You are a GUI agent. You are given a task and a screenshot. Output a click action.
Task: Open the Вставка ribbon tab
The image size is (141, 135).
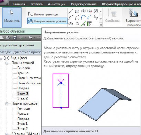point(36,4)
